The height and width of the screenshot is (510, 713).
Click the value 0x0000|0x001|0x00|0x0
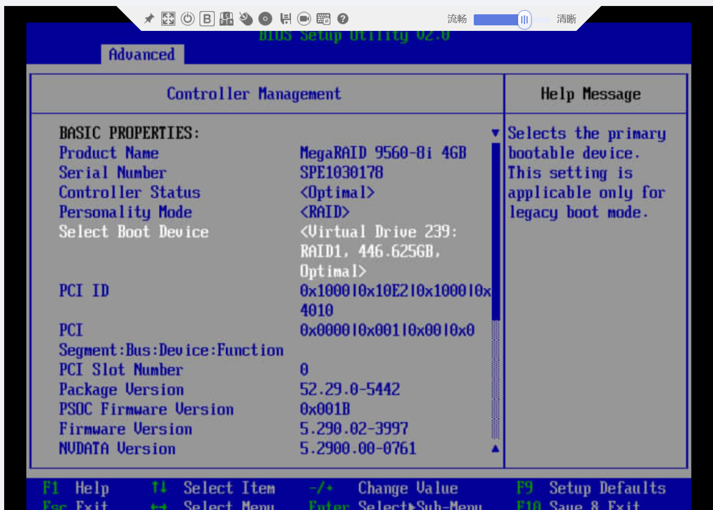pos(387,330)
